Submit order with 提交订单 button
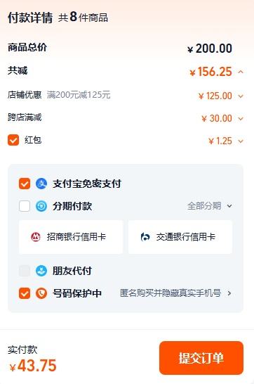 click(x=201, y=358)
